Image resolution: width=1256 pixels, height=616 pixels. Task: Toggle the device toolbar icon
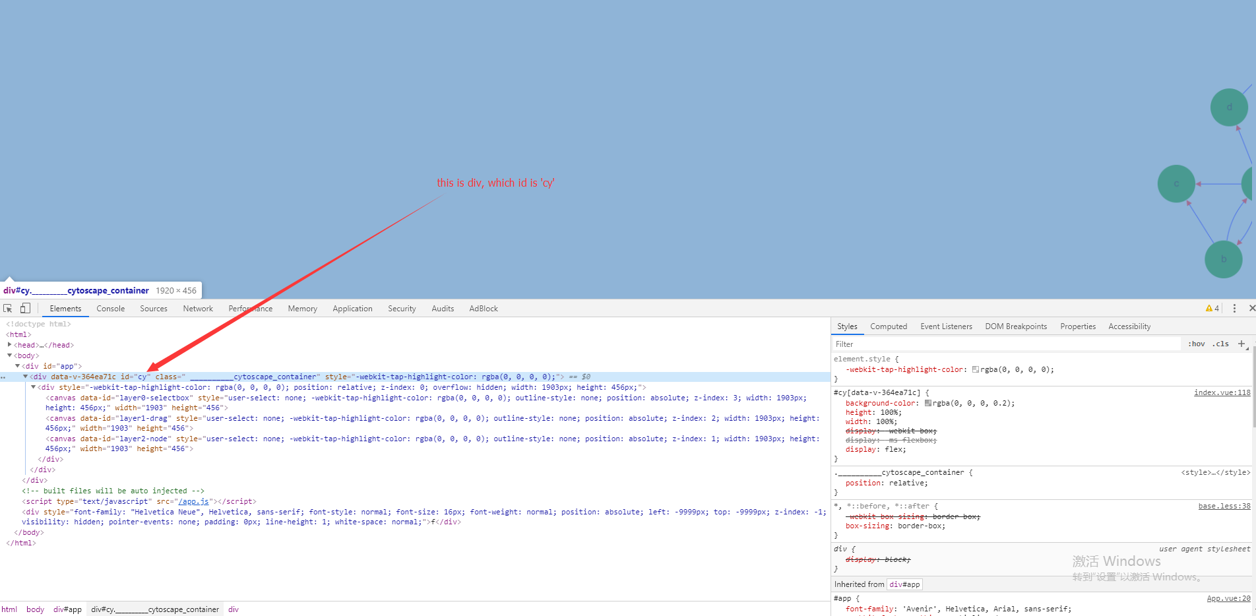(25, 308)
